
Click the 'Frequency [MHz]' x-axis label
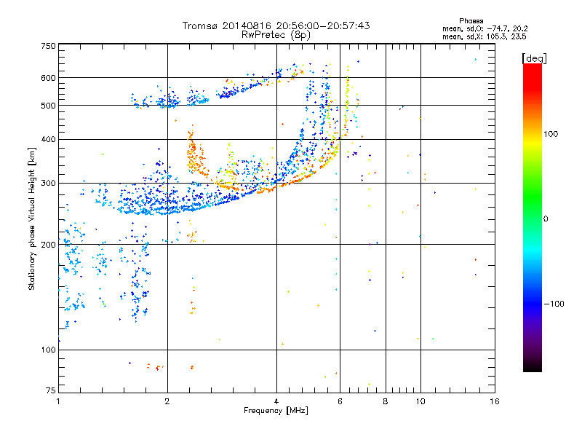pos(276,411)
